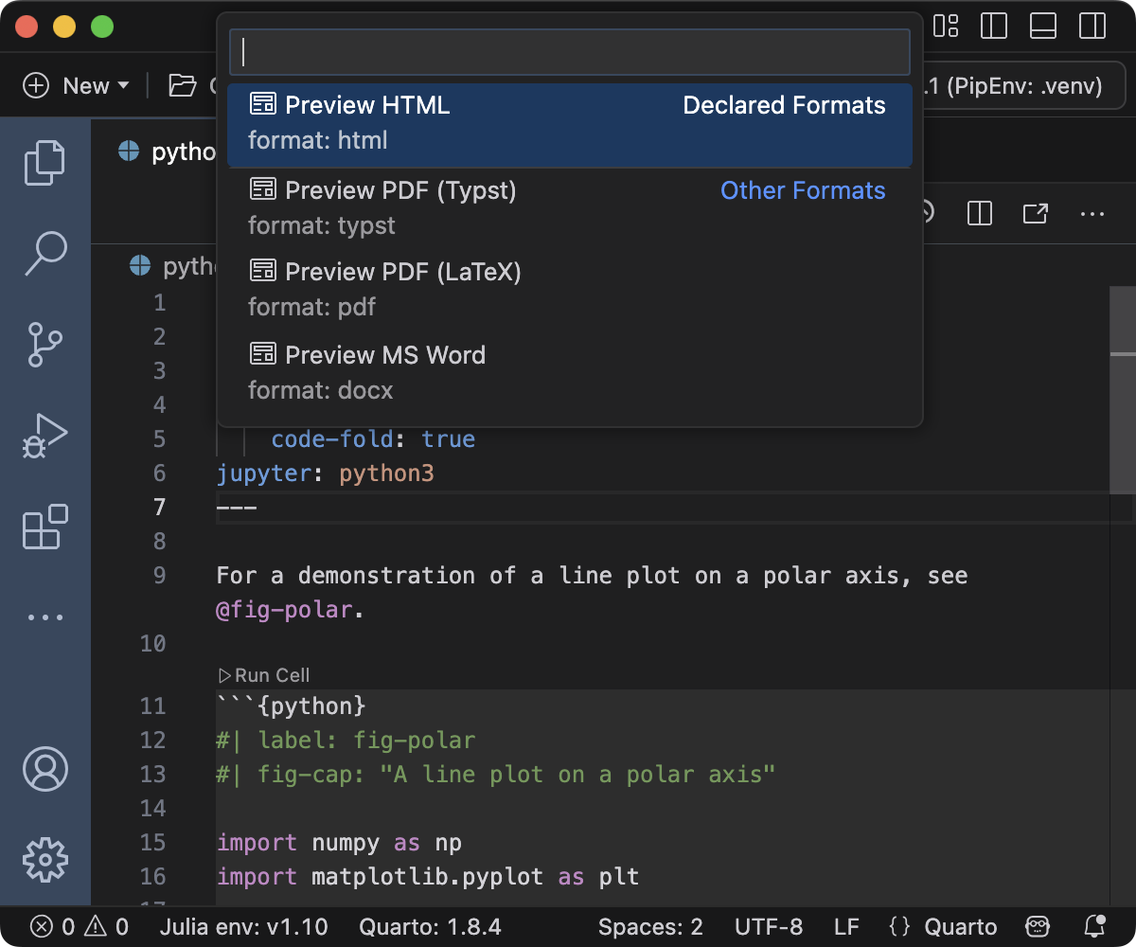Click the Run Cell link above the code

point(263,675)
